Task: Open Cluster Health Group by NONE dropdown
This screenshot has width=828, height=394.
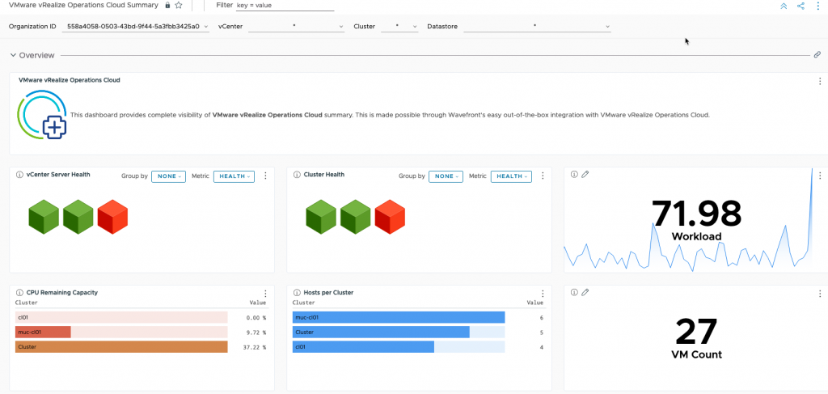Action: [x=446, y=176]
